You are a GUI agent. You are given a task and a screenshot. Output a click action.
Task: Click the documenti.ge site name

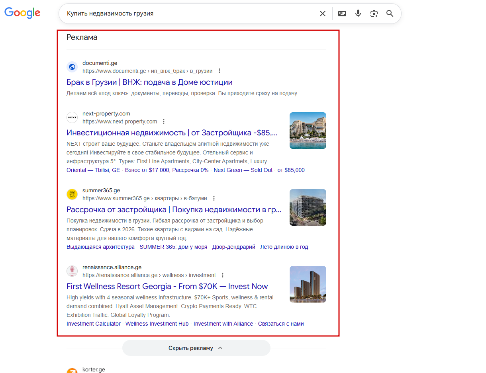100,63
